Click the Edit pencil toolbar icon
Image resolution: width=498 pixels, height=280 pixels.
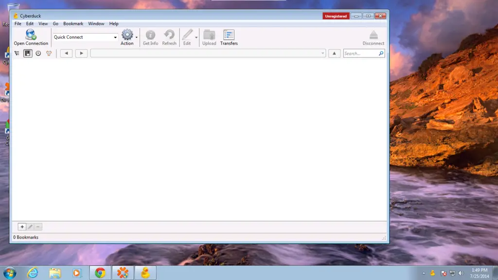(x=187, y=37)
